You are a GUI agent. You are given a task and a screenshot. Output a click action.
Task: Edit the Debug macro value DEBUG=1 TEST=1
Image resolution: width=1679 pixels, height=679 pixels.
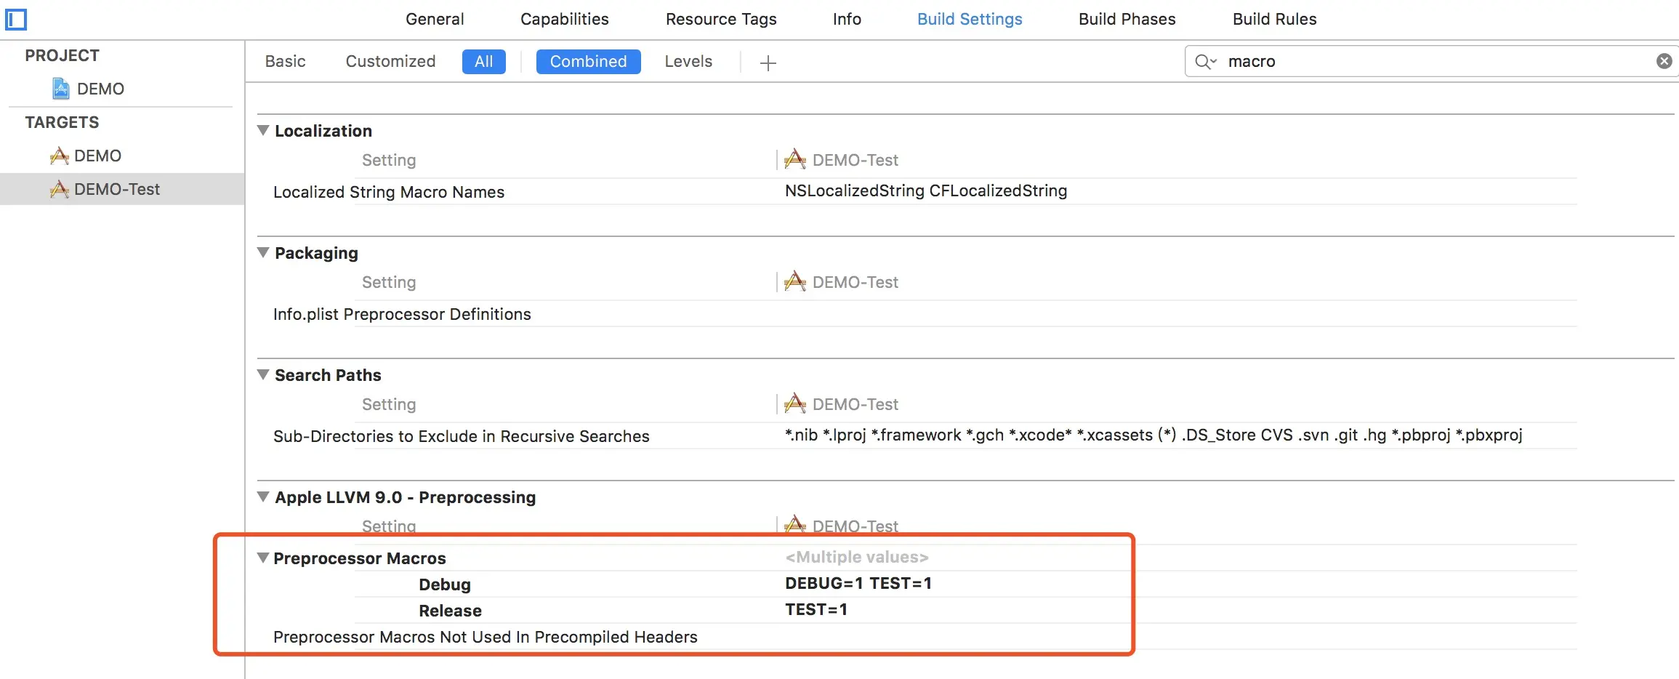(x=858, y=584)
